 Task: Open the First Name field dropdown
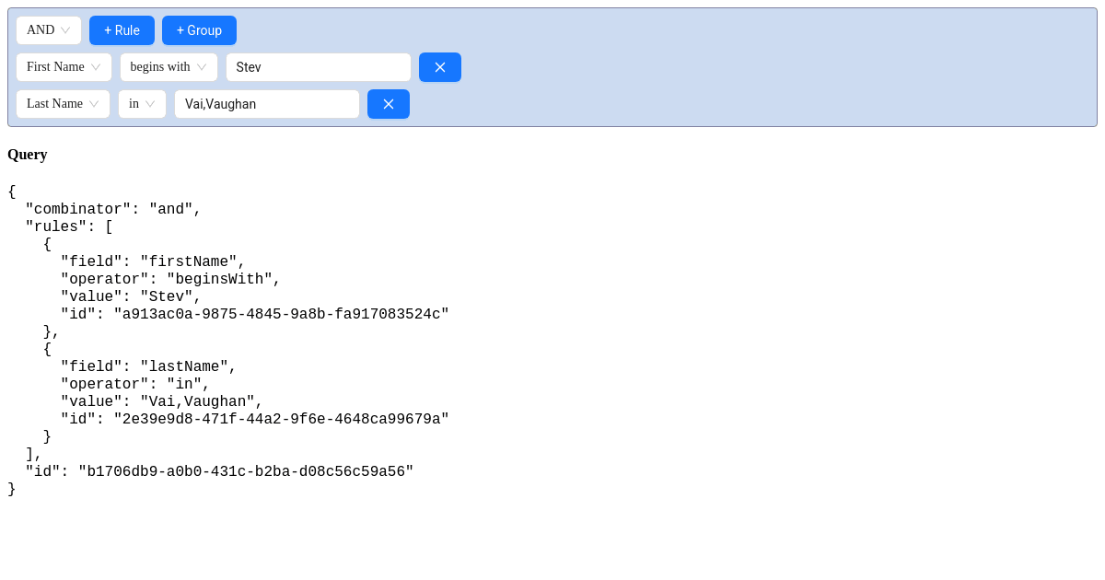[x=64, y=66]
